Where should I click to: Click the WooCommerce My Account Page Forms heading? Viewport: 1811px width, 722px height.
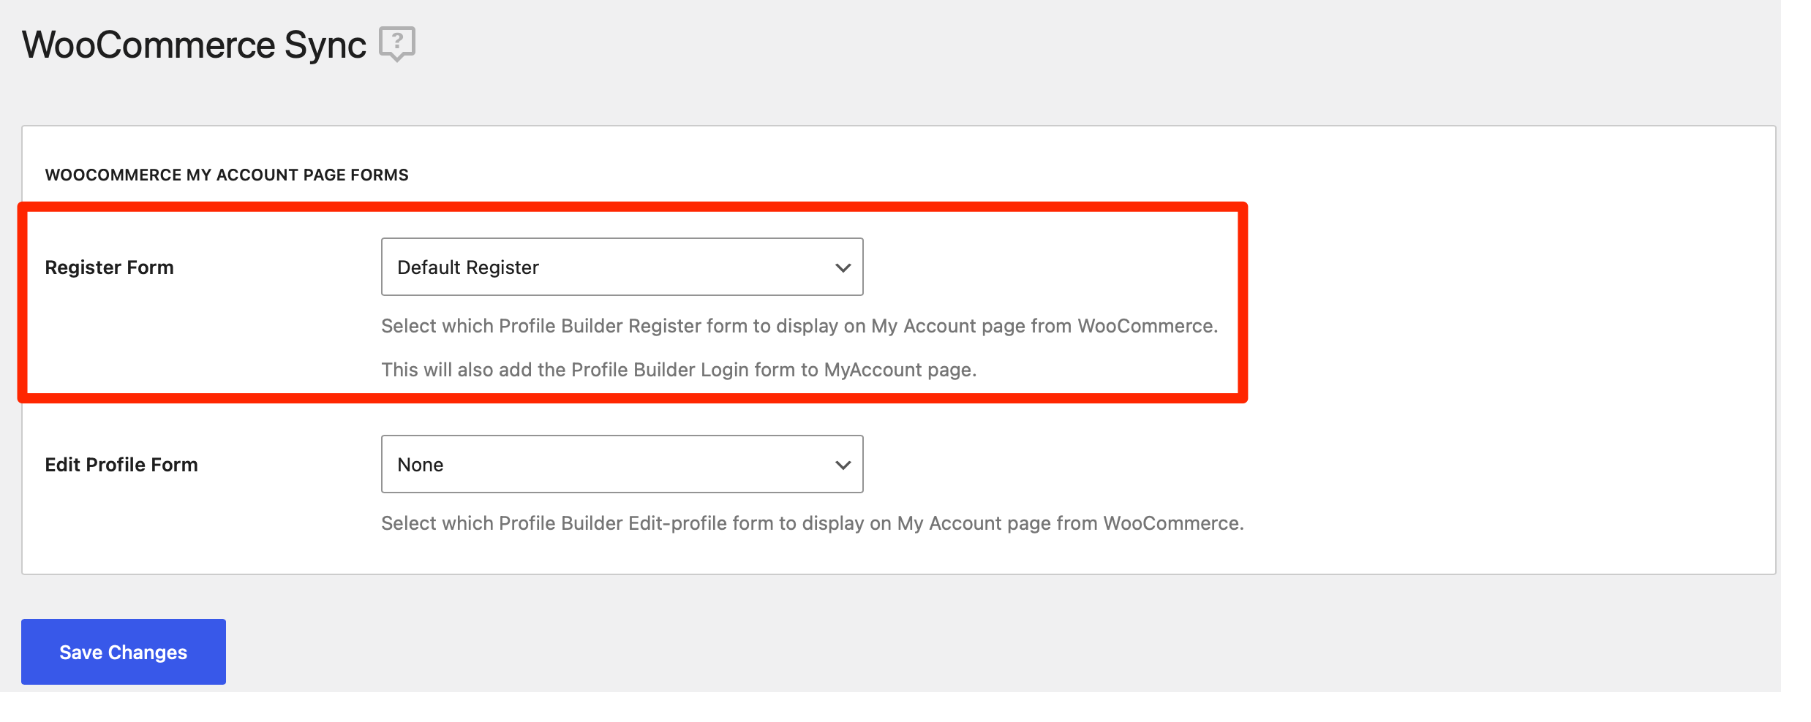[x=227, y=175]
